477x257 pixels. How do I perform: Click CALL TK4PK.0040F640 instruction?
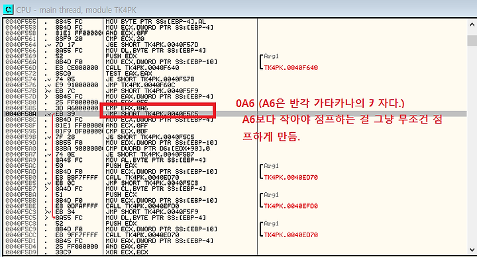click(142, 67)
